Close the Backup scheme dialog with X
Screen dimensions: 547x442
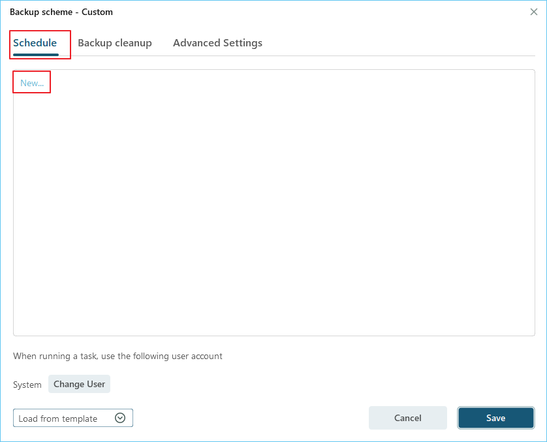coord(533,12)
